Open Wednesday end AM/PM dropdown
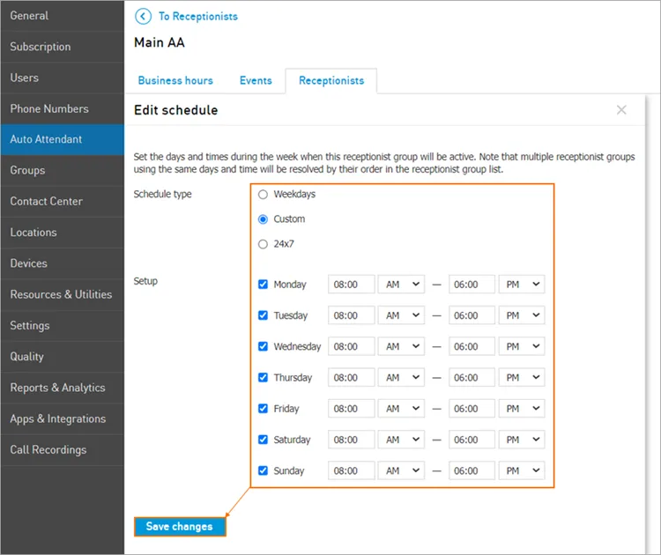The height and width of the screenshot is (555, 661). tap(522, 346)
